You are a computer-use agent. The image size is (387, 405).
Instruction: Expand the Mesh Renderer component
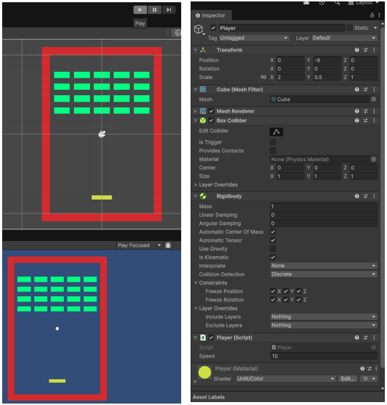pos(196,111)
